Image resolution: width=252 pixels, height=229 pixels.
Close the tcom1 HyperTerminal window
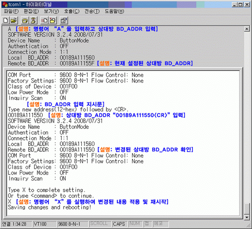[x=247, y=4]
